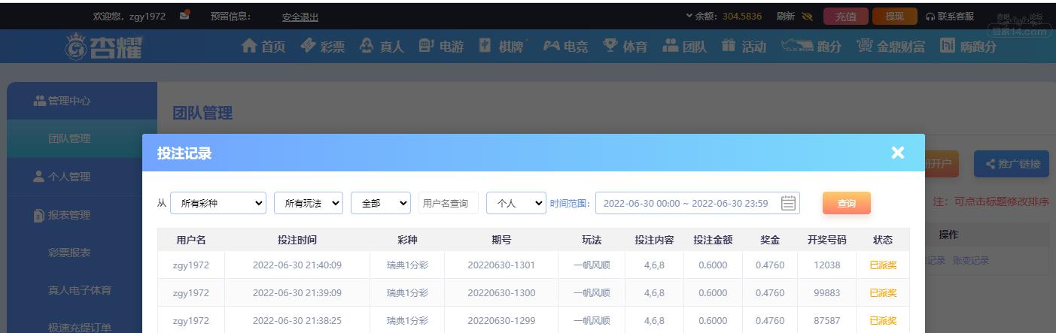Toggle balance visibility with the eye icon
Viewport: 1056px width, 333px height.
[808, 17]
